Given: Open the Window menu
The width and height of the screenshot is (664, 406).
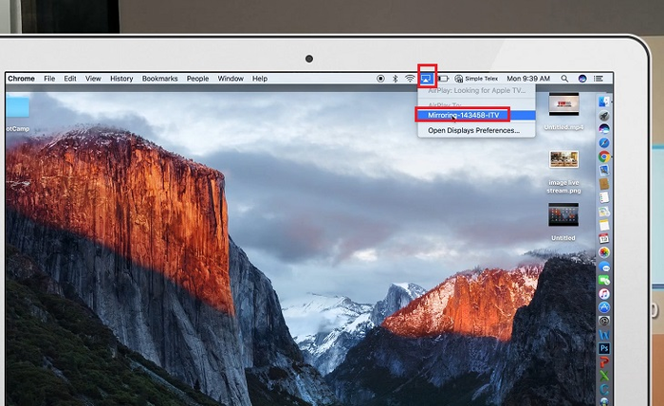Looking at the screenshot, I should [x=231, y=79].
